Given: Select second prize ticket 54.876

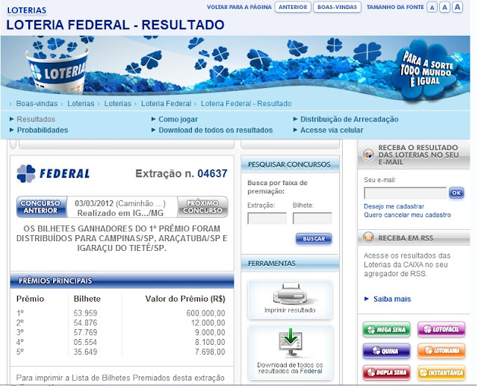Looking at the screenshot, I should point(85,323).
